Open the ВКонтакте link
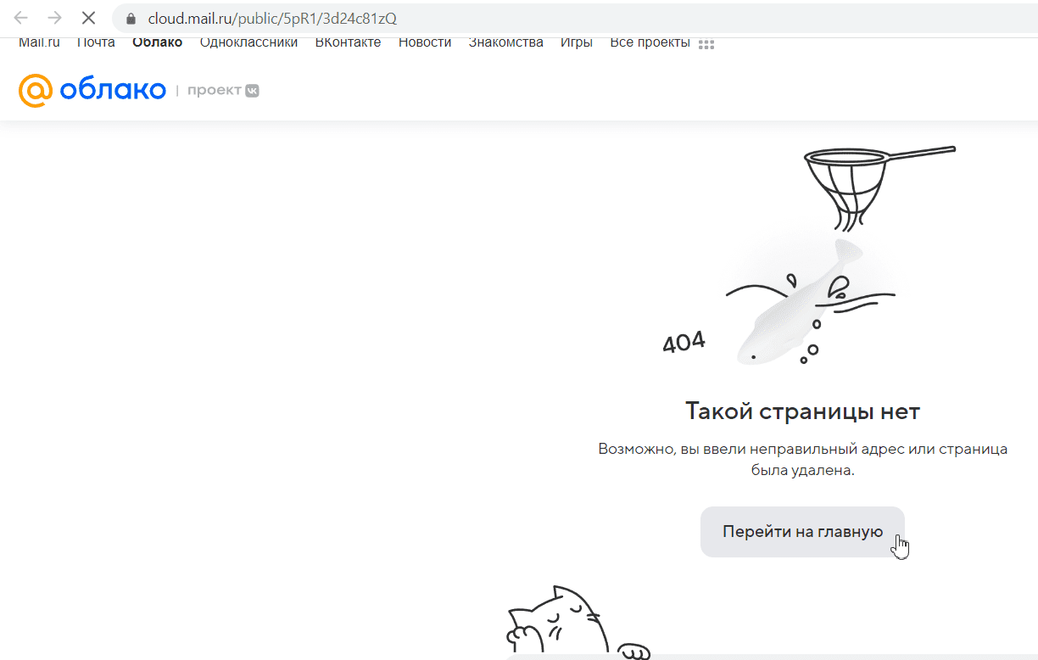The height and width of the screenshot is (660, 1038). coord(348,43)
